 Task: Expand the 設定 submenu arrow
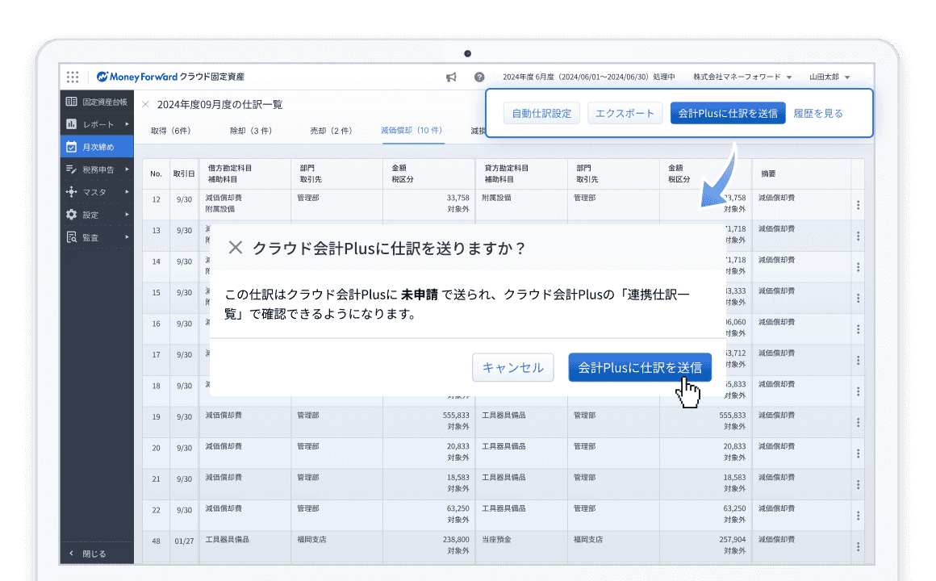[127, 215]
